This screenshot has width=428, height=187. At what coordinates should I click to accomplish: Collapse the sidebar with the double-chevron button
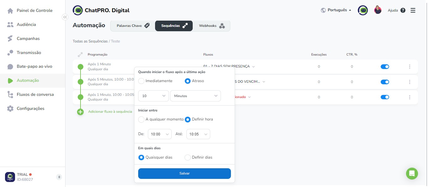tap(65, 17)
